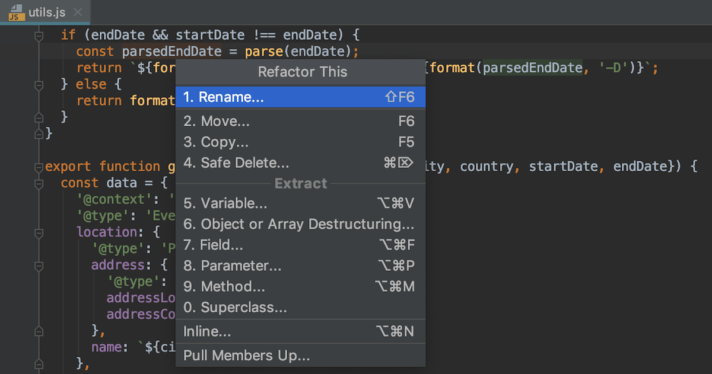
Task: Collapse the if (endDate) code block
Action: click(x=39, y=34)
